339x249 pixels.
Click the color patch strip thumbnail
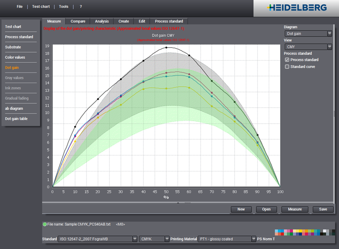click(x=305, y=232)
